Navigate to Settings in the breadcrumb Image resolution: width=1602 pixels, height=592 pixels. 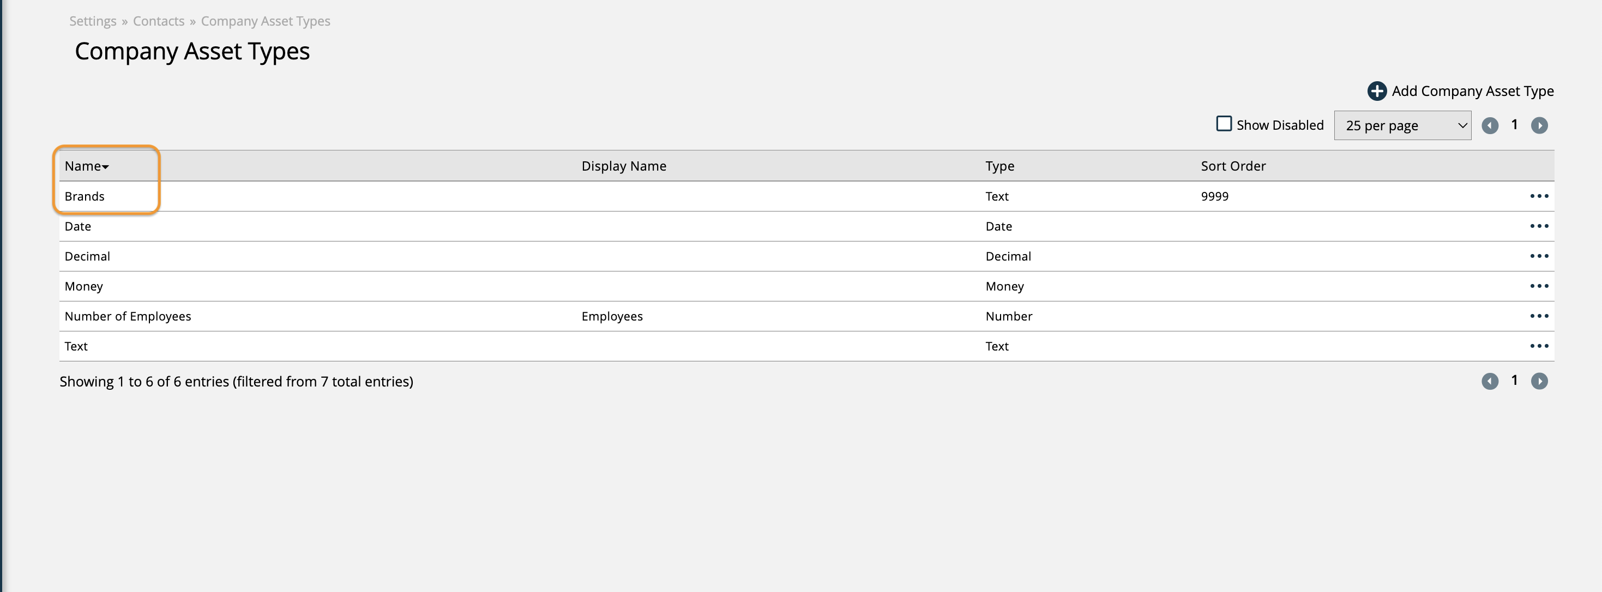point(93,21)
